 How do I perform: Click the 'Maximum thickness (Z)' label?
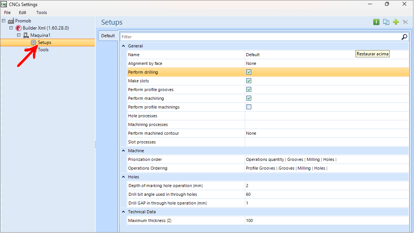coord(150,220)
